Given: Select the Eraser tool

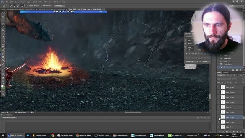Looking at the screenshot, I should click(x=3, y=51).
